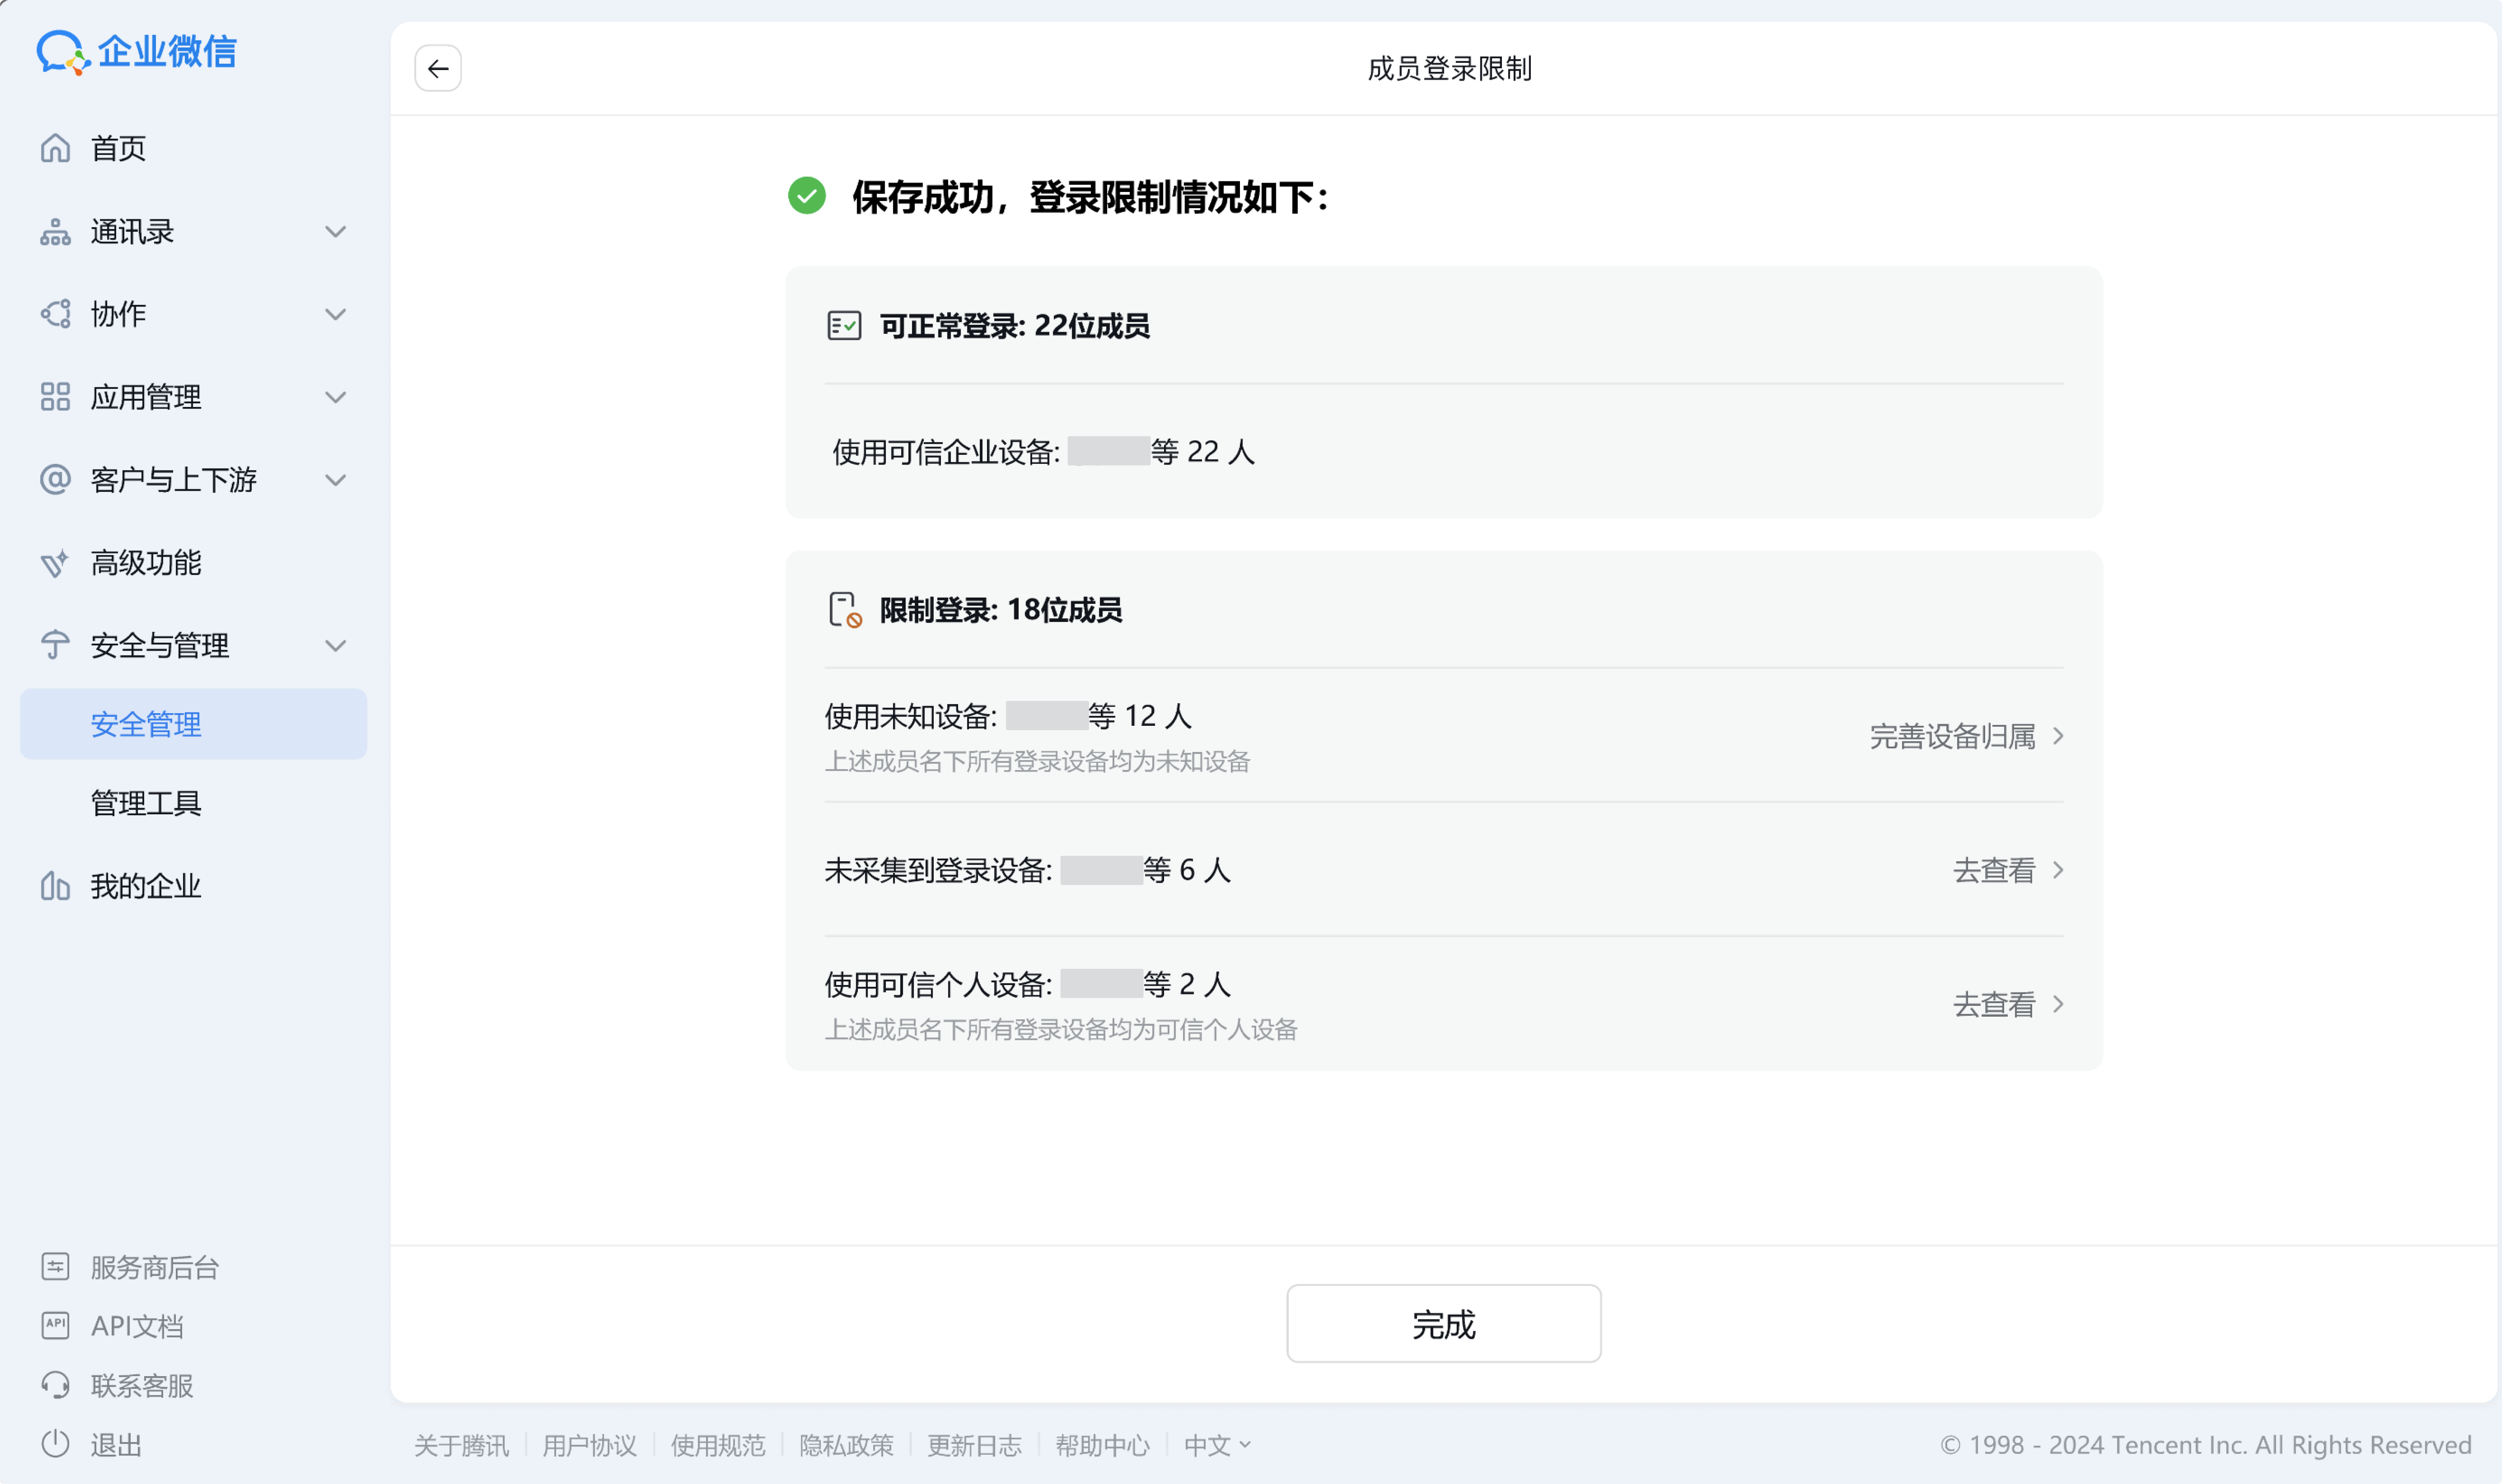Click the back arrow button

(x=438, y=68)
